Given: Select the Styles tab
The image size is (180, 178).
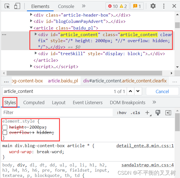Looking at the screenshot, I should point(10,103).
